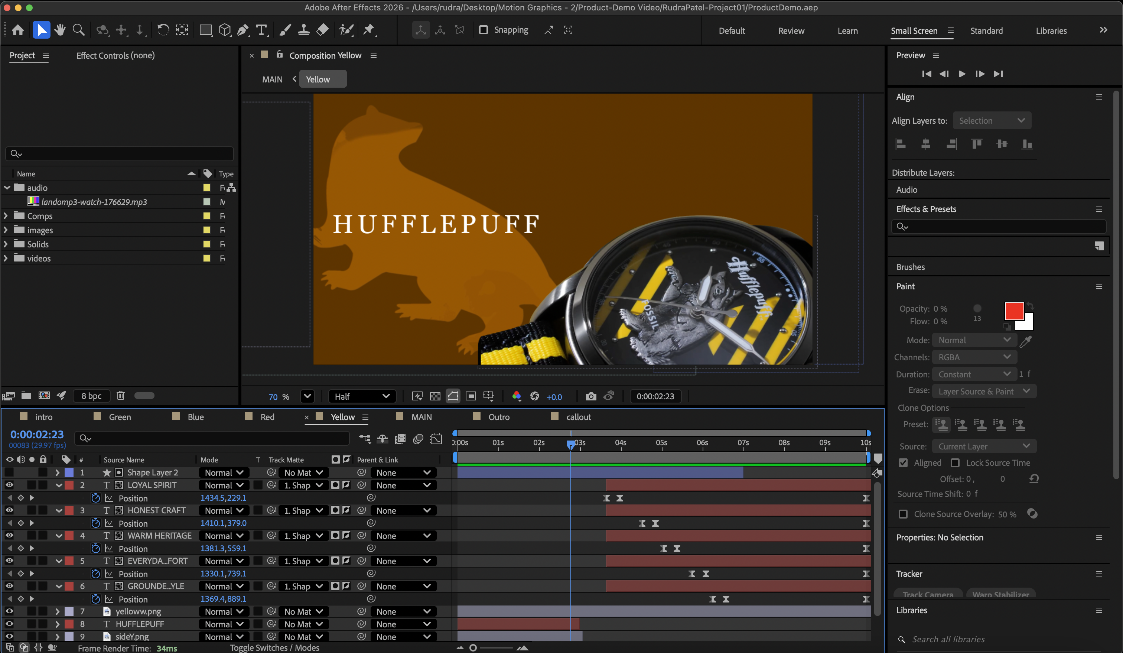This screenshot has width=1123, height=653.
Task: Take a snapshot with camera icon
Action: click(x=591, y=396)
